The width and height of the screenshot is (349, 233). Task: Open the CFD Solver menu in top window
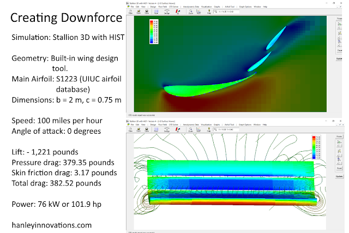[x=173, y=7]
